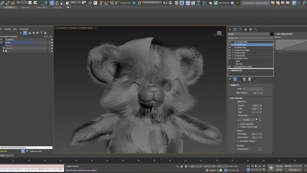This screenshot has width=307, height=173.
Task: Click the Default Shading viewport label
Action: point(86,28)
